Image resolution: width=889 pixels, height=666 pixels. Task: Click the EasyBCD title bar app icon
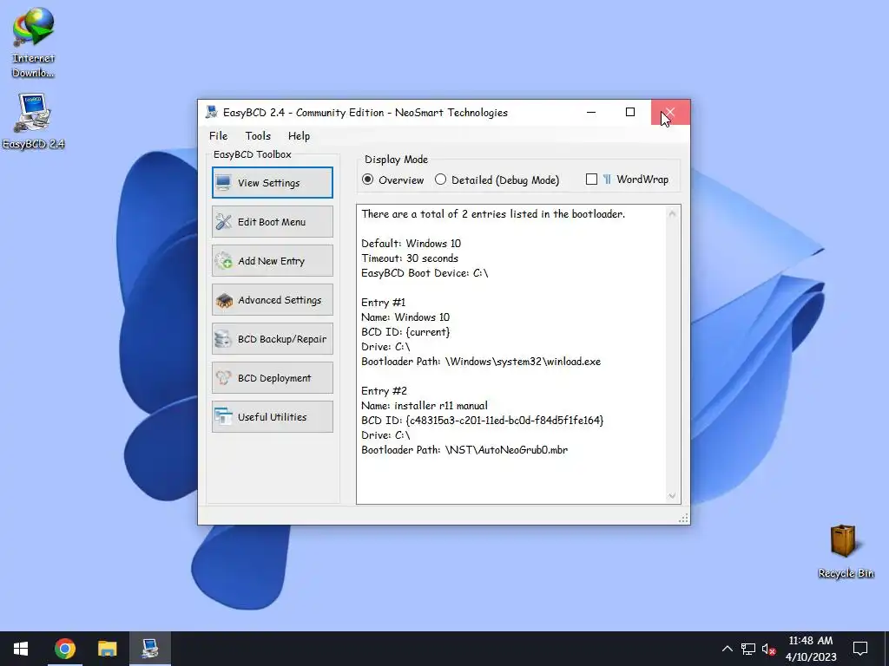click(x=212, y=112)
